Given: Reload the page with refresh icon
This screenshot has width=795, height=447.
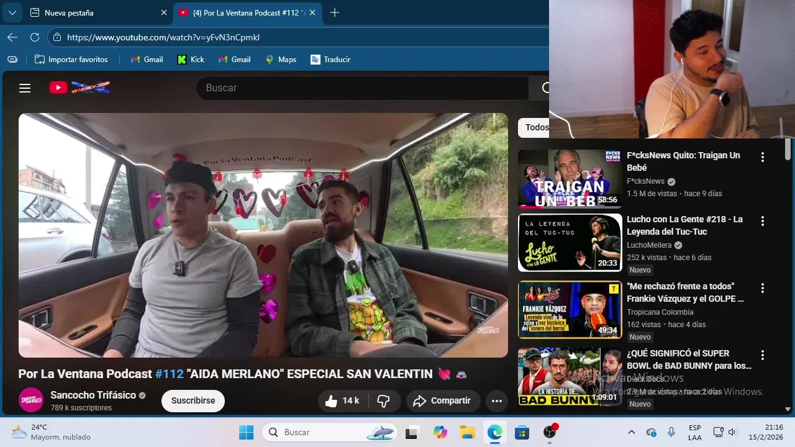Looking at the screenshot, I should 35,37.
